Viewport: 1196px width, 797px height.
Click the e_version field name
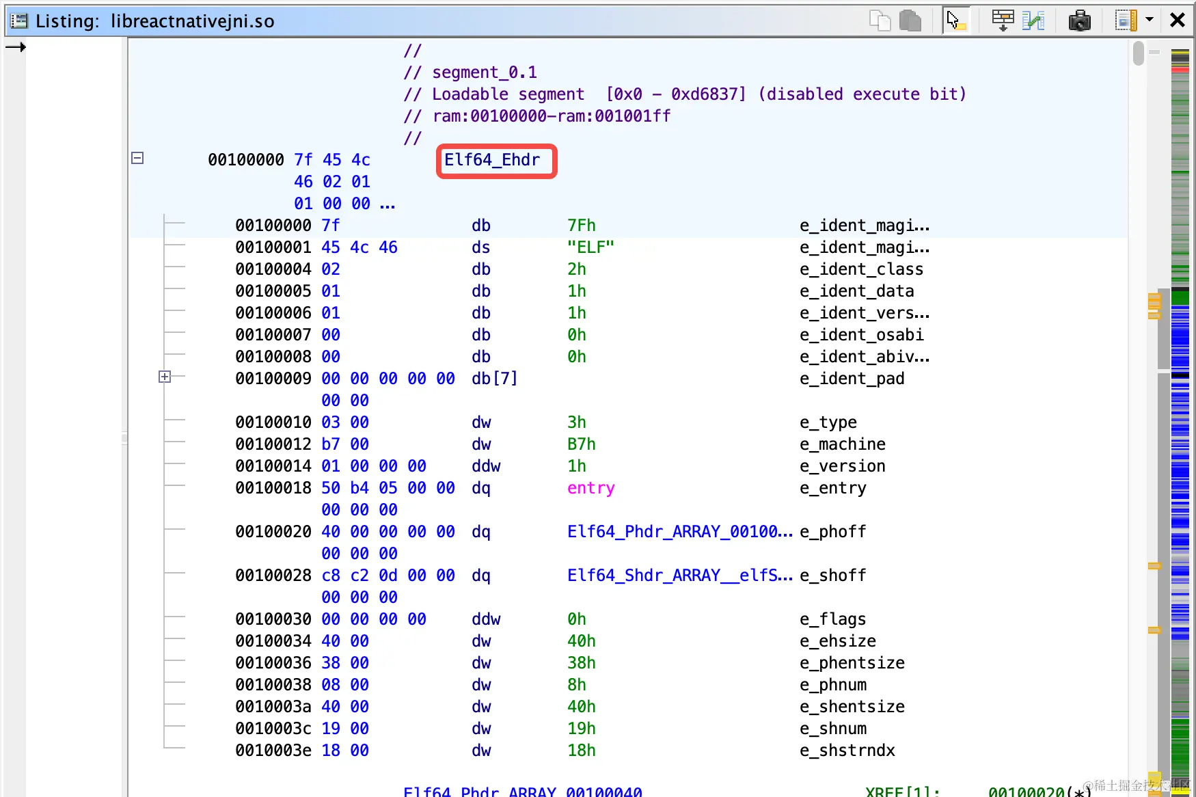[x=843, y=466]
